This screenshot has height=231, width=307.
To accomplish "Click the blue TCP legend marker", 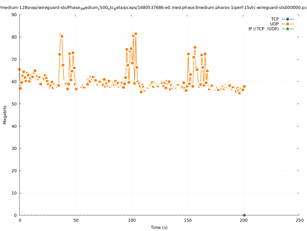I will [288, 19].
